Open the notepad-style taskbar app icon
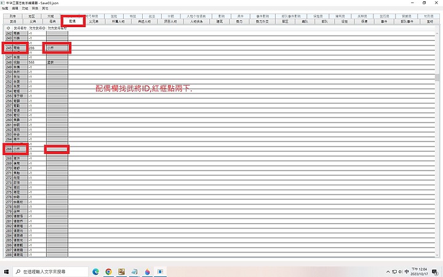 (134, 271)
